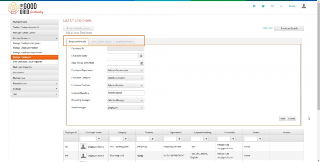Open the Select a Position dropdown
This screenshot has height=162, width=320.
pos(125,86)
